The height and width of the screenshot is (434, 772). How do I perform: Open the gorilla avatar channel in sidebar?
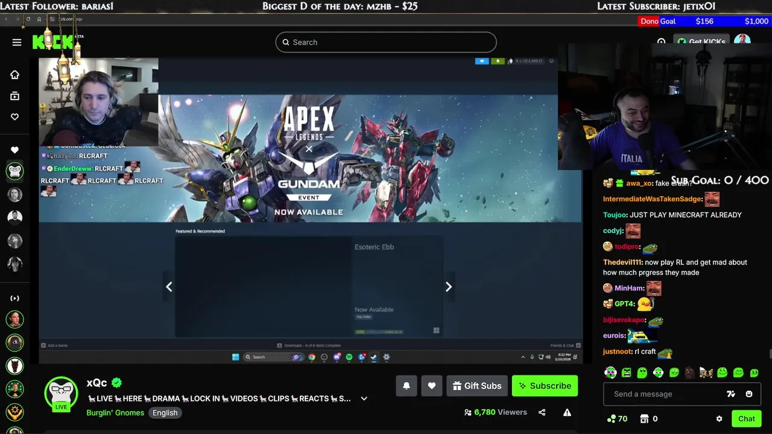click(15, 171)
